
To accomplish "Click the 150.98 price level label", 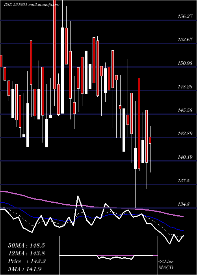I will pos(185,63).
